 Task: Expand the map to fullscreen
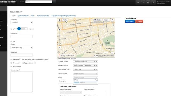point(112,20)
